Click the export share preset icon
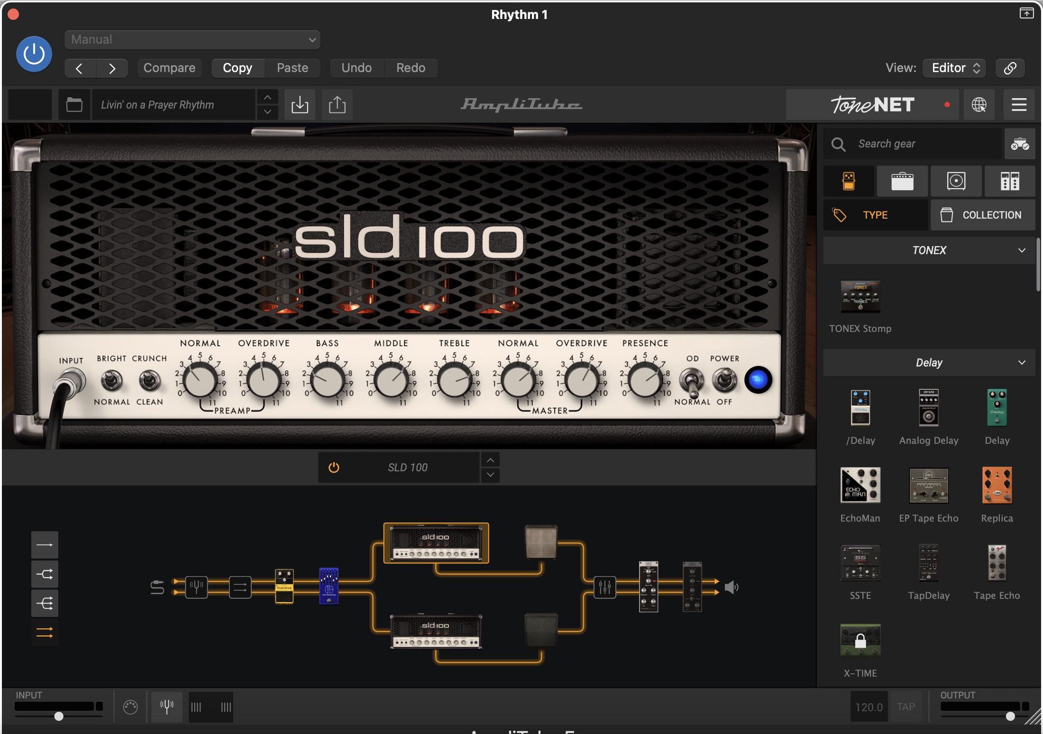This screenshot has height=734, width=1043. pyautogui.click(x=337, y=105)
